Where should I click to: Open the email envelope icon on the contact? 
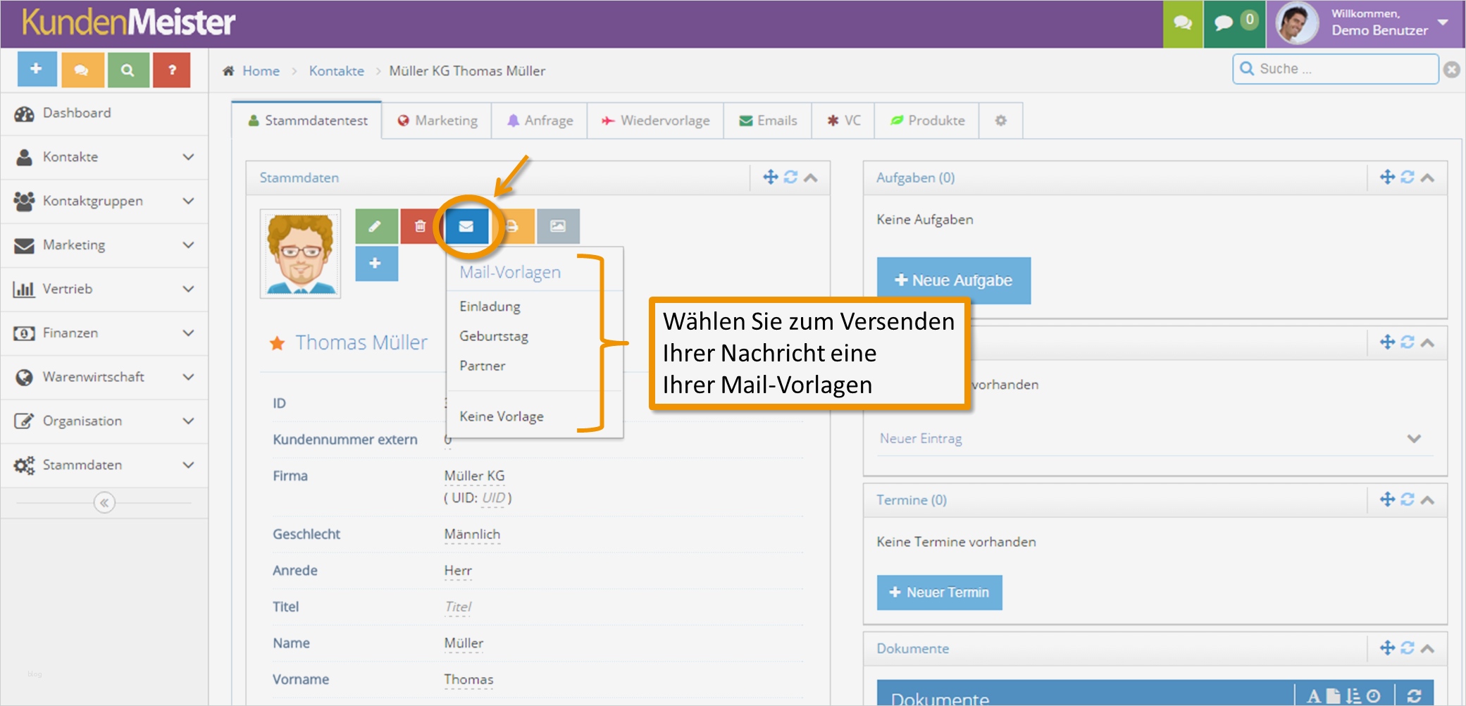tap(466, 226)
